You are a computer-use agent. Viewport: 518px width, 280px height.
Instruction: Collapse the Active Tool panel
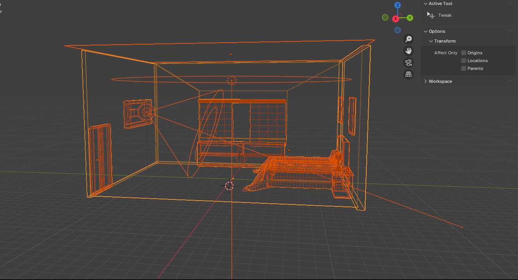[x=426, y=4]
